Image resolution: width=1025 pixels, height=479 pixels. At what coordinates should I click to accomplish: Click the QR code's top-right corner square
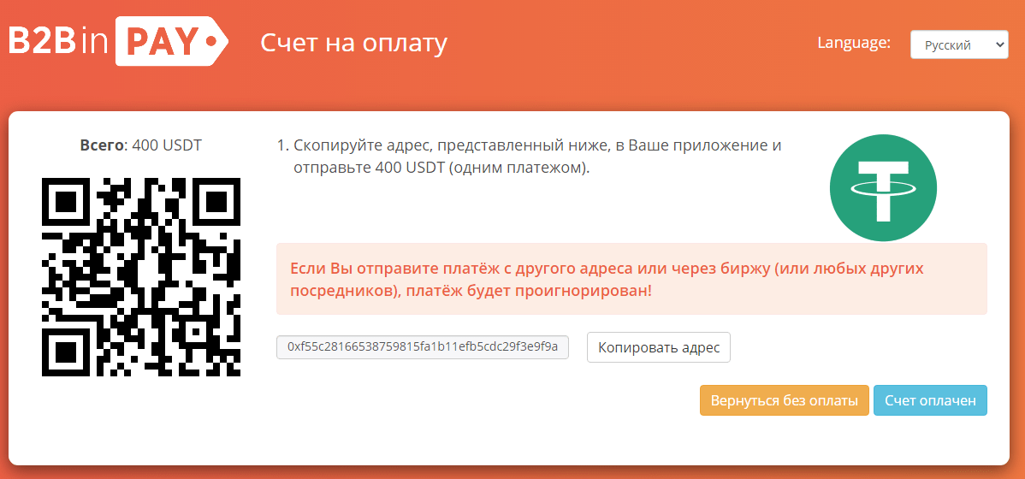[x=216, y=203]
